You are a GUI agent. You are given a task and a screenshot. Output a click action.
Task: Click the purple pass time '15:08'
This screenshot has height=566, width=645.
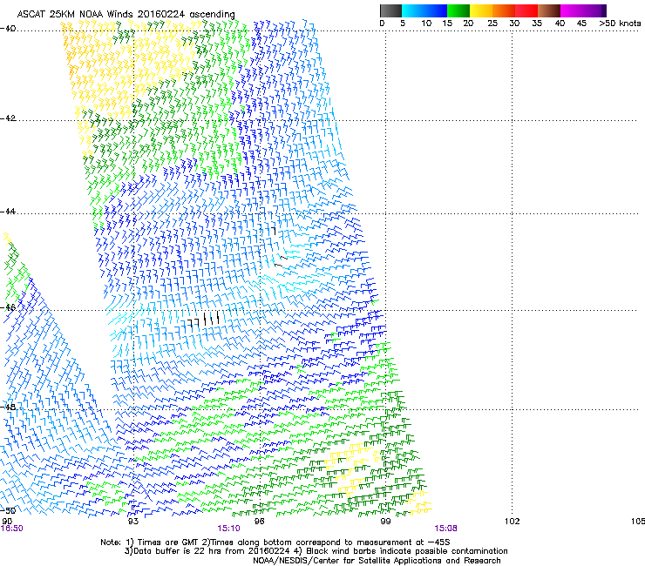[445, 529]
